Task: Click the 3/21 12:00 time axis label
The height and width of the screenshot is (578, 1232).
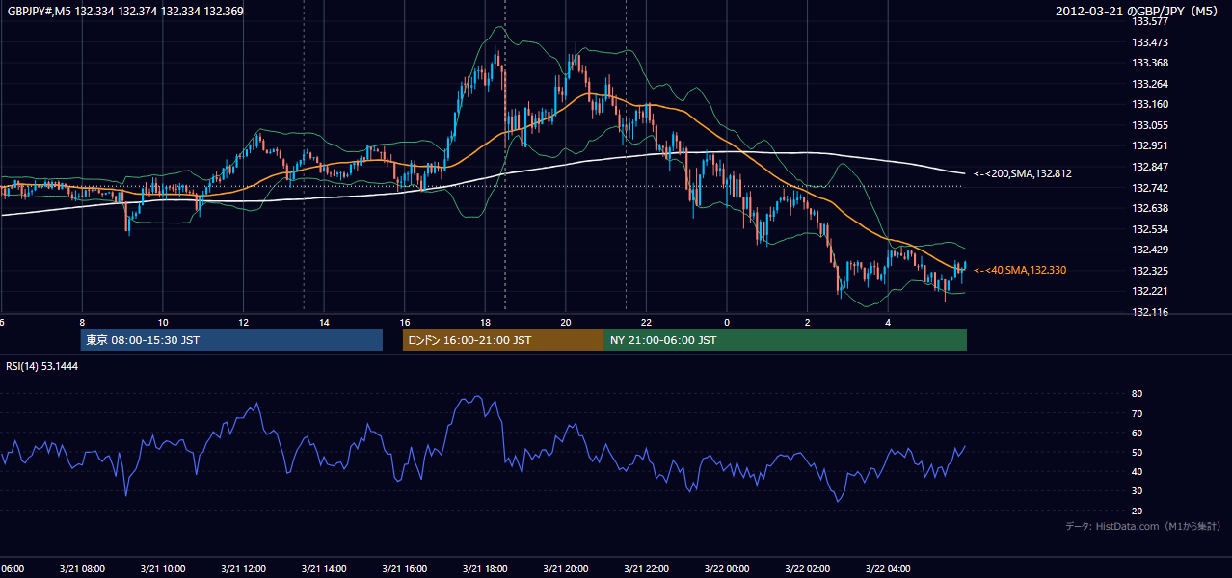Action: coord(243,569)
